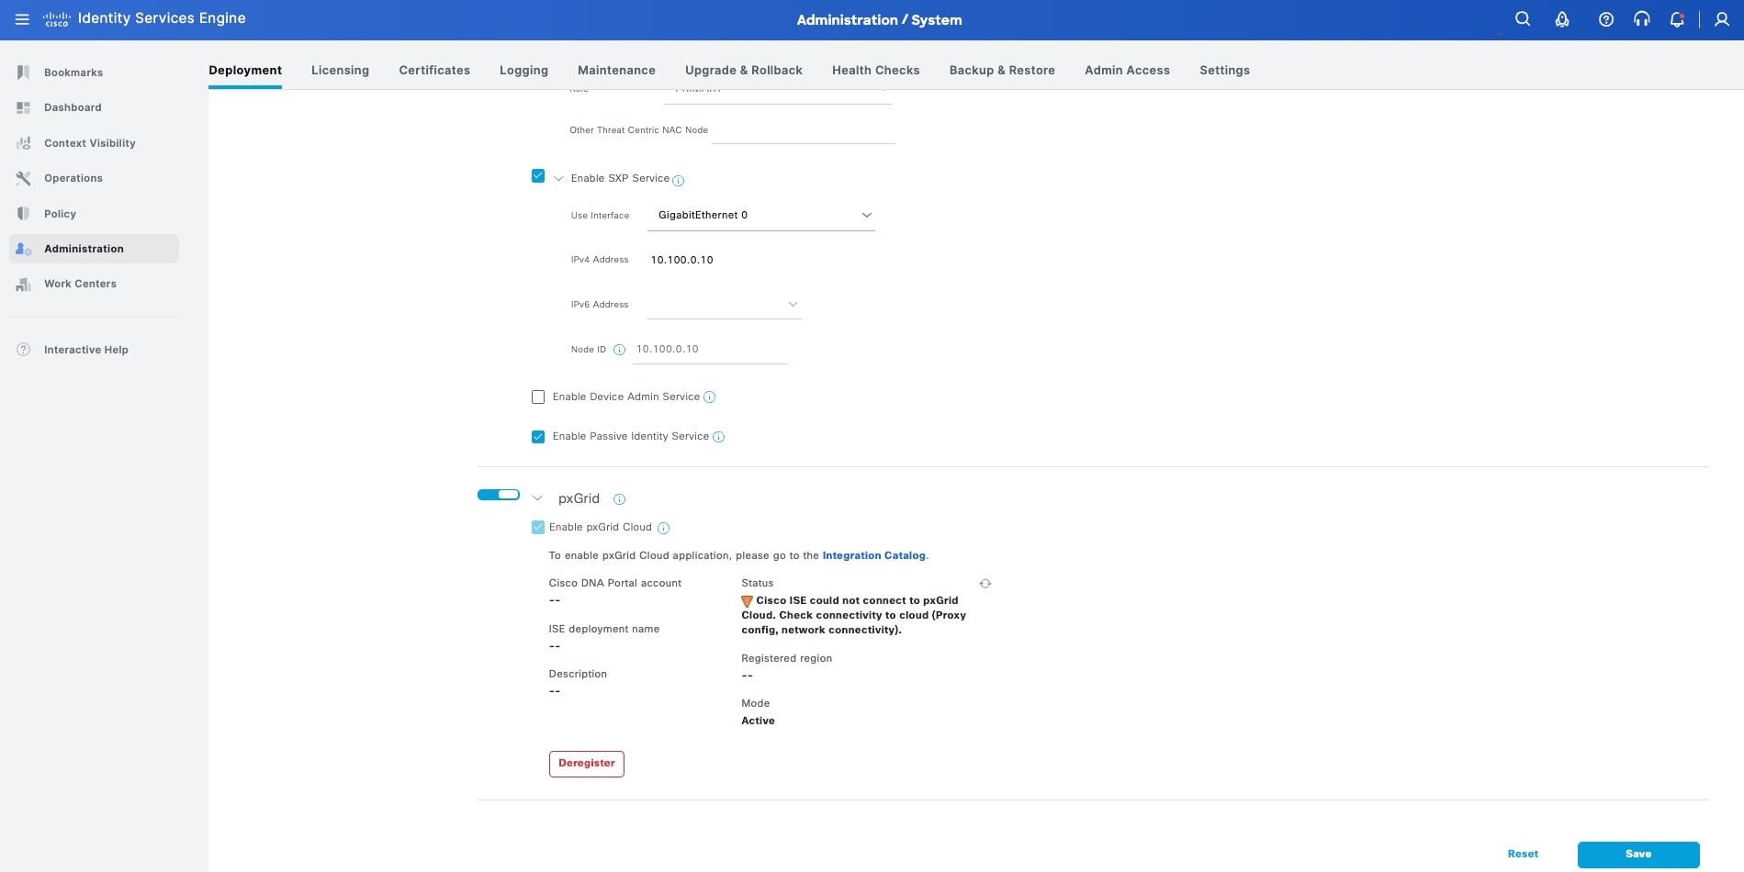The image size is (1744, 872).
Task: Select the IPv4 Address value 10.100.0.10
Action: [681, 260]
